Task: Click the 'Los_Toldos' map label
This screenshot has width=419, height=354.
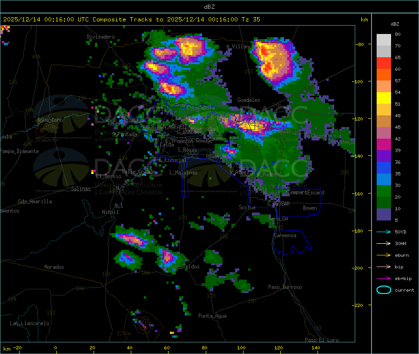Action: click(x=185, y=267)
